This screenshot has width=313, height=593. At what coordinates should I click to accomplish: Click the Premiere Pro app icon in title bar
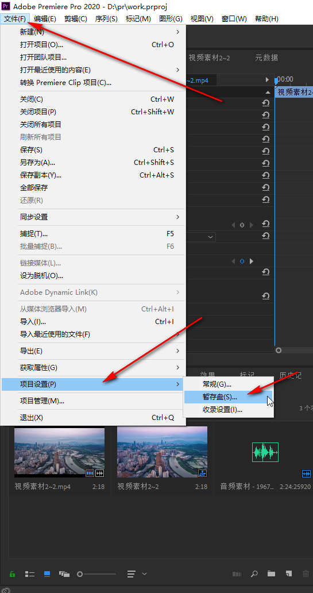(5, 6)
